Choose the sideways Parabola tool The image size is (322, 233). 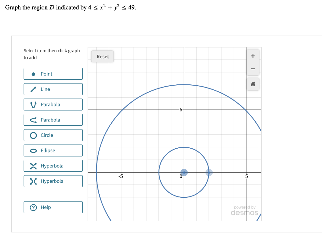[53, 120]
